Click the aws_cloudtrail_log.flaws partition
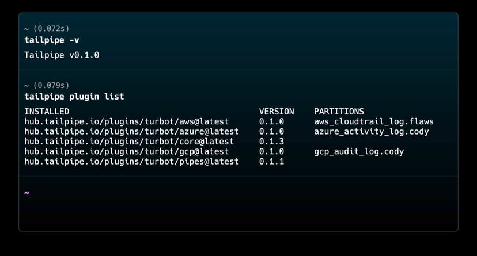This screenshot has height=256, width=477. (373, 121)
